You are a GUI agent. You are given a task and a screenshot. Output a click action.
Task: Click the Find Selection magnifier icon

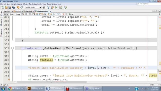[34, 14]
